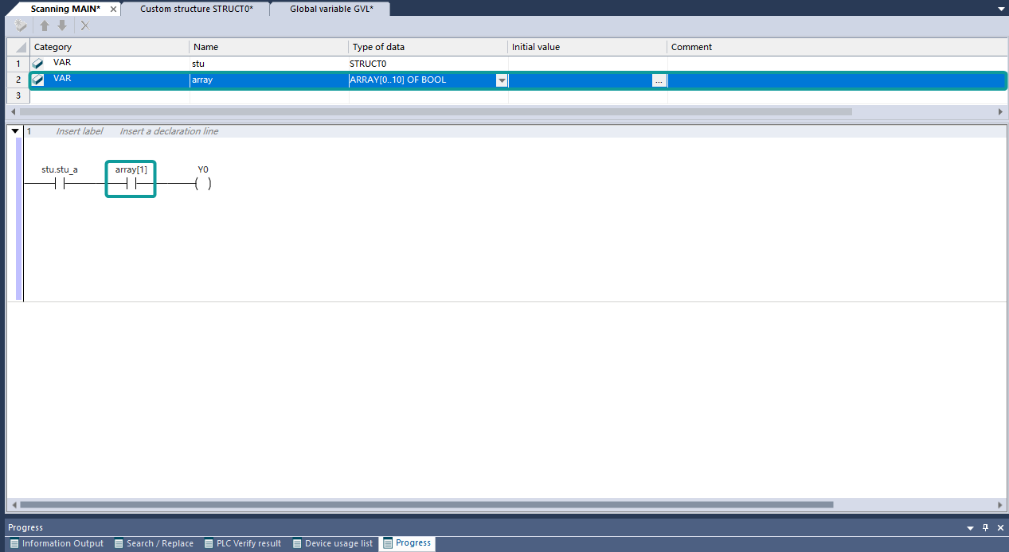Click the Insert a declaration line link

coord(168,131)
